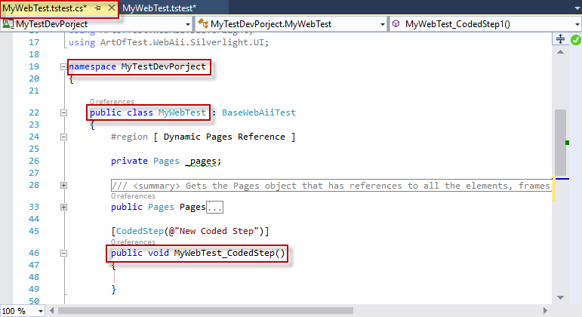
Task: Open the MyWebTest_CodedStep1() member dropdown
Action: tap(577, 24)
